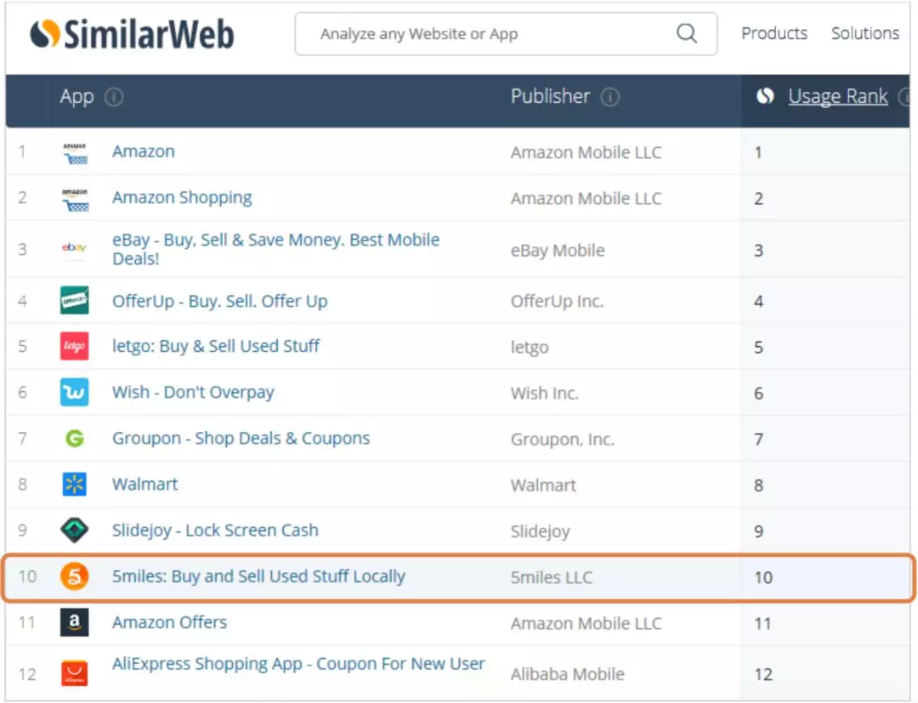
Task: Click the Amazon Shopping app icon
Action: point(74,199)
